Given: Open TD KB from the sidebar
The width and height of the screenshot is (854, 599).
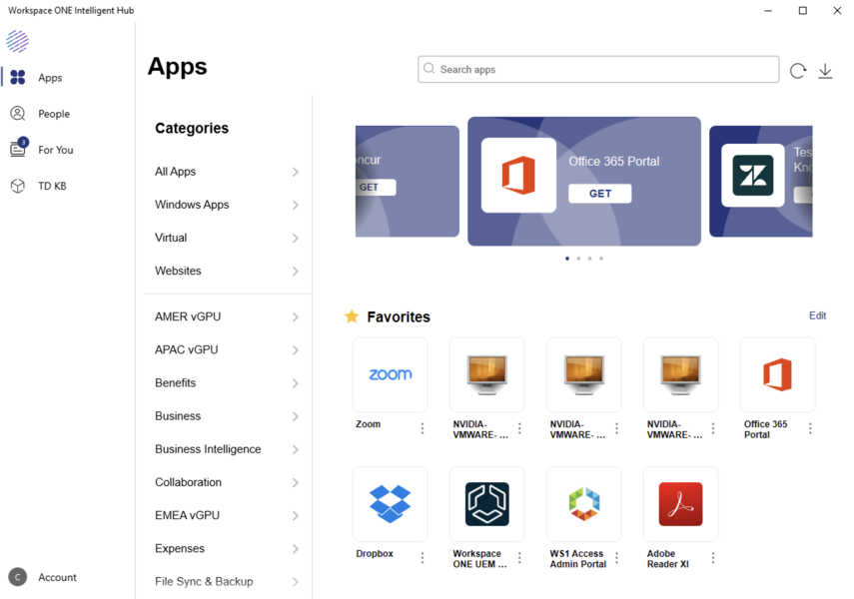Looking at the screenshot, I should pos(52,186).
